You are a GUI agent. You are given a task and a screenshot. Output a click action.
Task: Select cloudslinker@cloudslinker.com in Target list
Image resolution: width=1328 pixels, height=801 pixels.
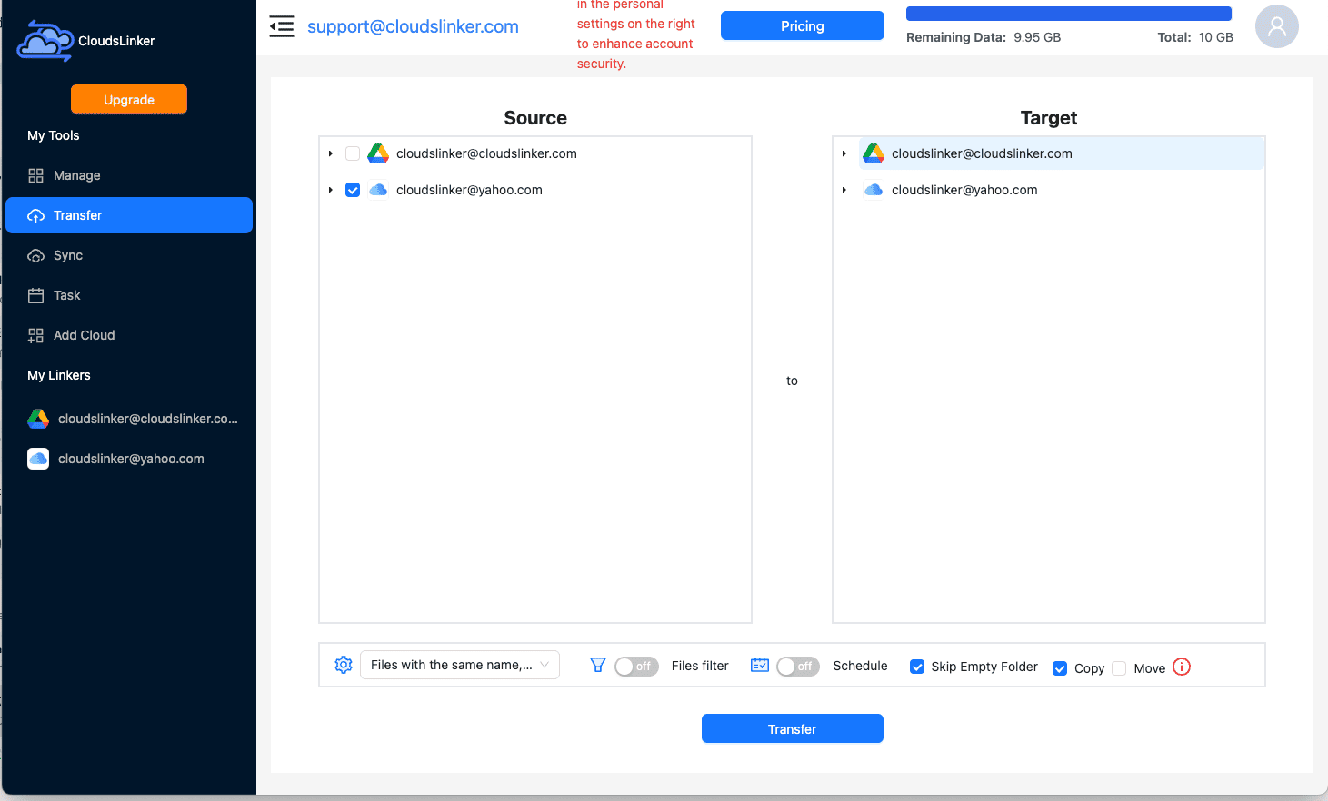1062,153
